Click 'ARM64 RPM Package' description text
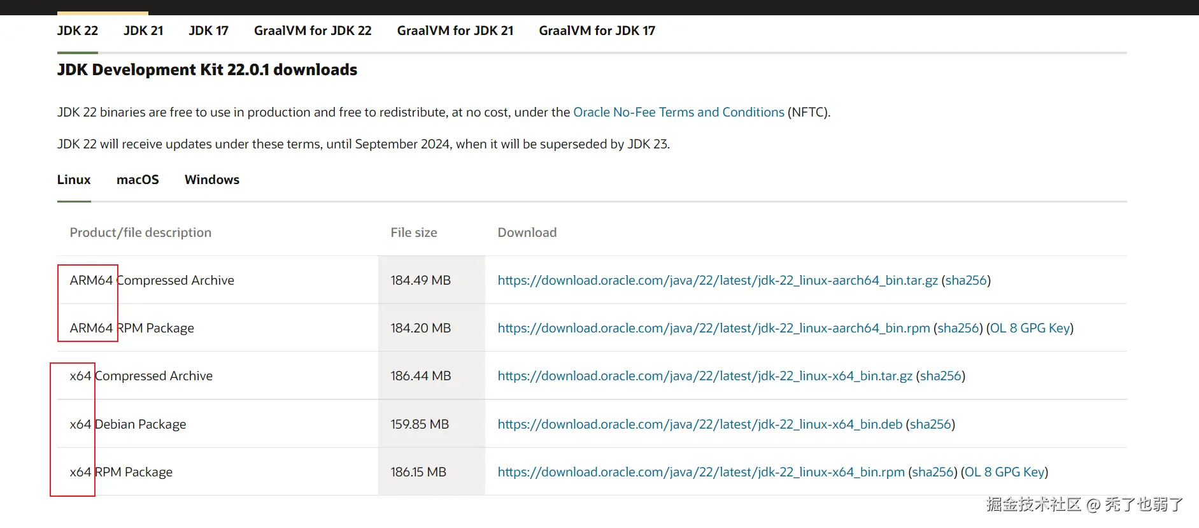The image size is (1199, 528). pos(132,328)
